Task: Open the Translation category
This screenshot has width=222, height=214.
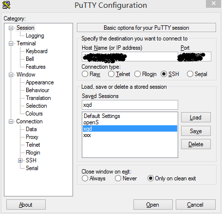Action: click(x=38, y=98)
